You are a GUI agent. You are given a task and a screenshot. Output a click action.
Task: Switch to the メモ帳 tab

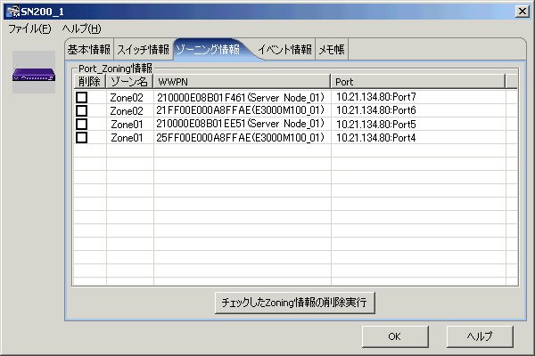[x=332, y=50]
